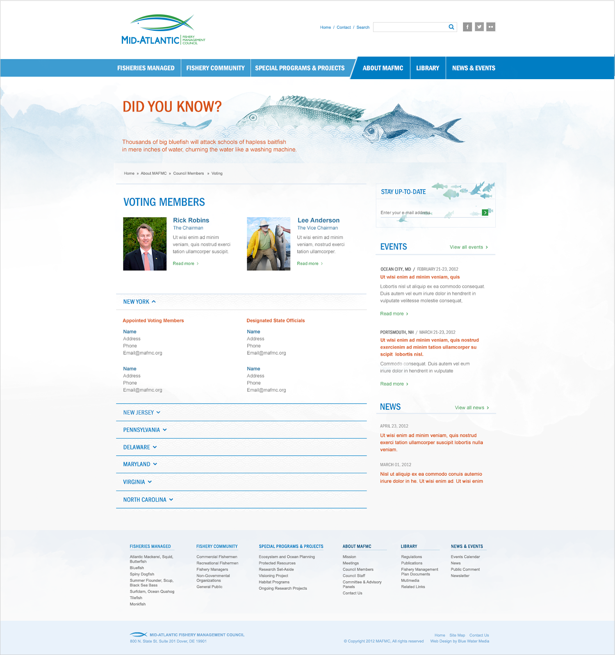Open Special Programs & Projects menu
This screenshot has width=615, height=655.
click(300, 68)
